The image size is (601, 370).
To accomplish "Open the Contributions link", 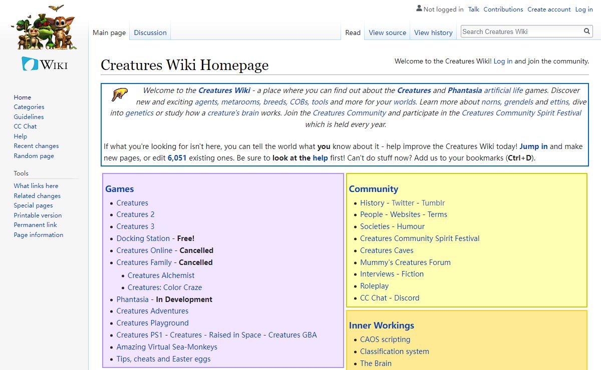I will [x=503, y=9].
